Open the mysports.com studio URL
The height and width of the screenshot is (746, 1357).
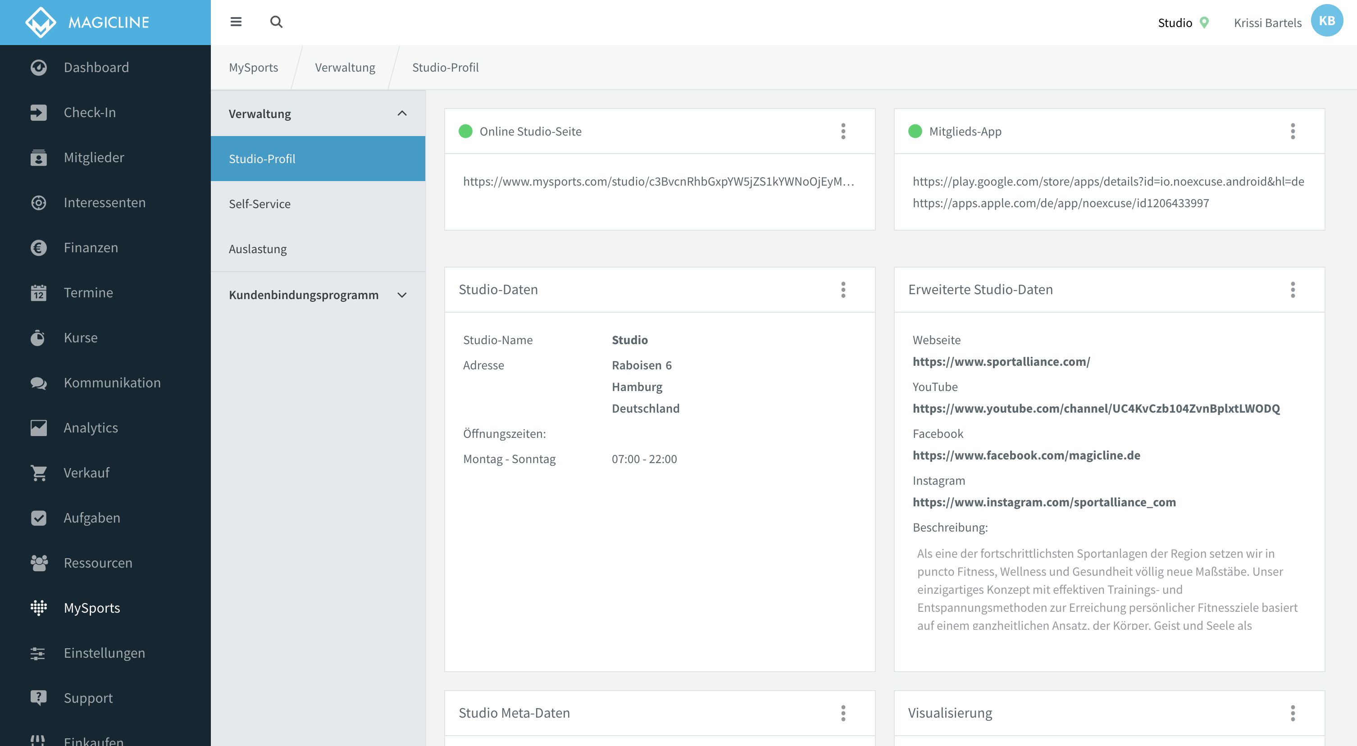coord(659,181)
